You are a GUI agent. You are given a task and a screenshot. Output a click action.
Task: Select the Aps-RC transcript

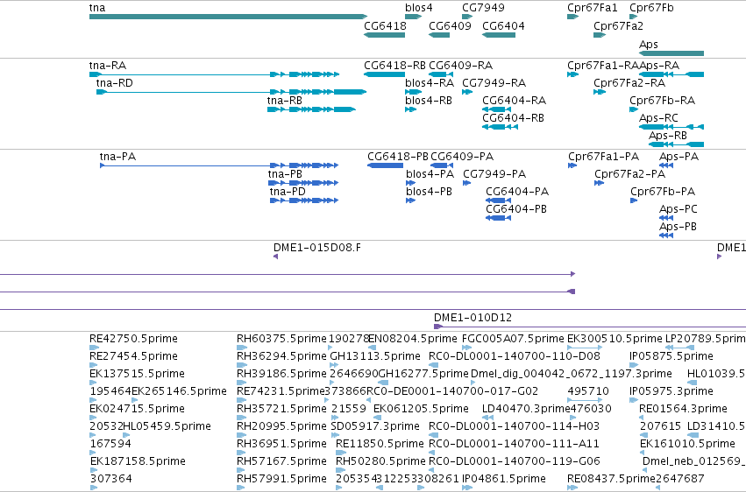click(671, 127)
